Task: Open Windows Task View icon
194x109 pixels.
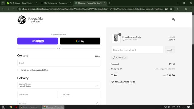Action: [x=4, y=107]
